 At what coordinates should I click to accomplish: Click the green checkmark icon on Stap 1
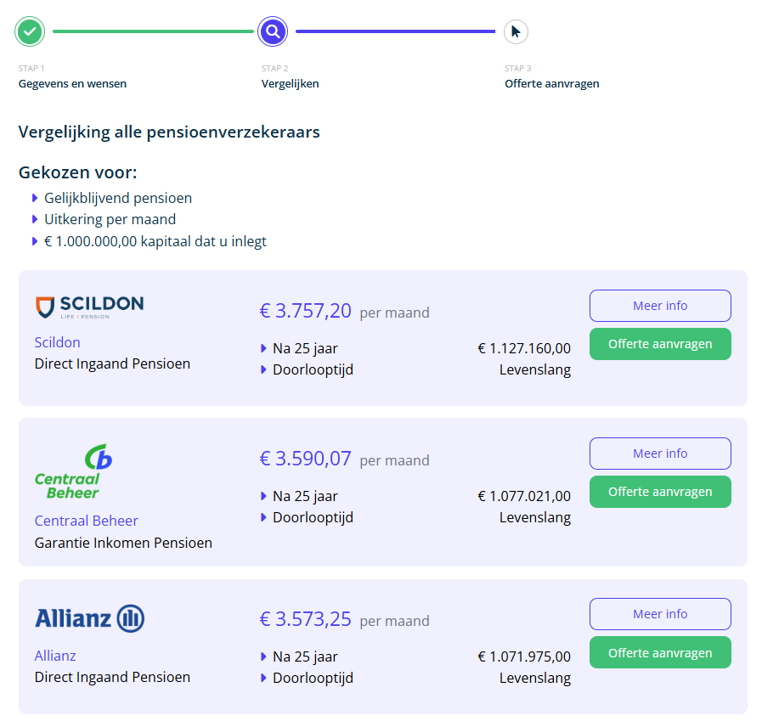click(29, 31)
